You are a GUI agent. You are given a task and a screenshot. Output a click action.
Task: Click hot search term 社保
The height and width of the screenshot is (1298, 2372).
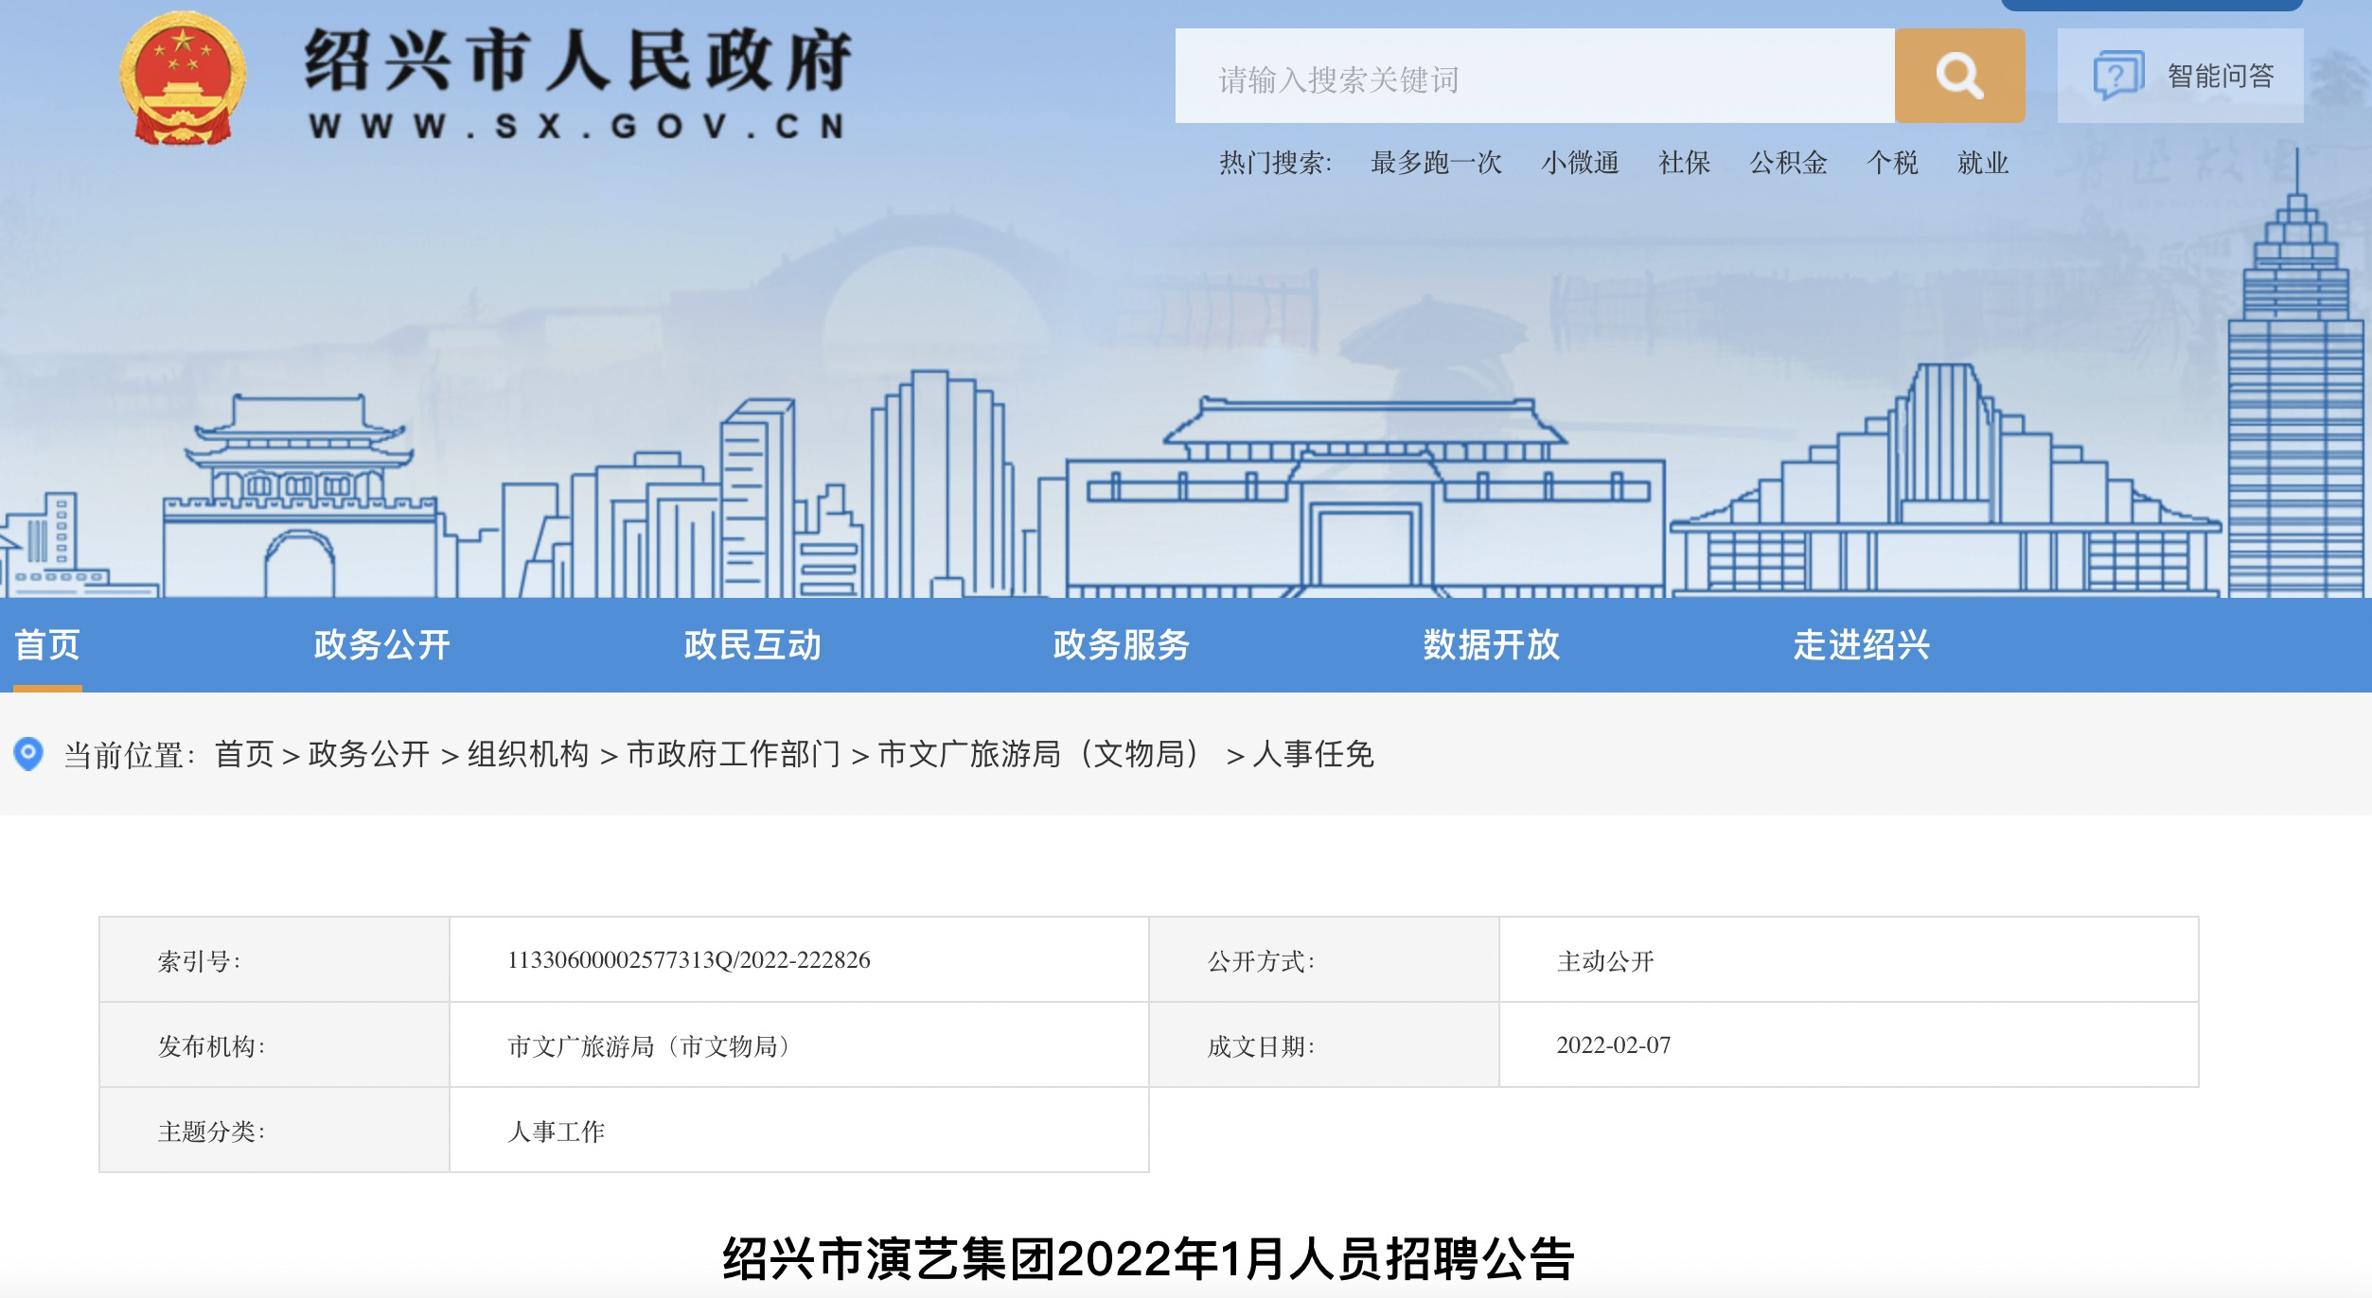(x=1684, y=163)
